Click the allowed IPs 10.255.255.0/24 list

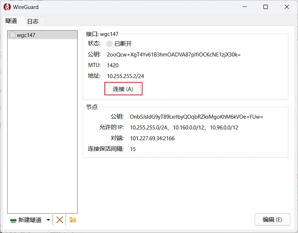(x=184, y=128)
